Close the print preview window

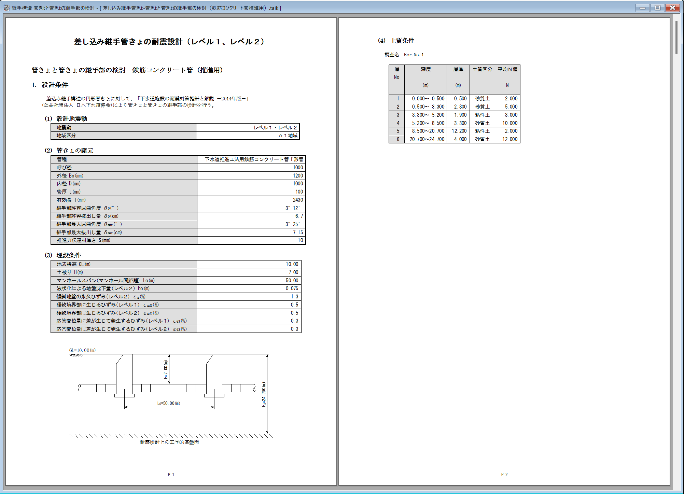(672, 8)
